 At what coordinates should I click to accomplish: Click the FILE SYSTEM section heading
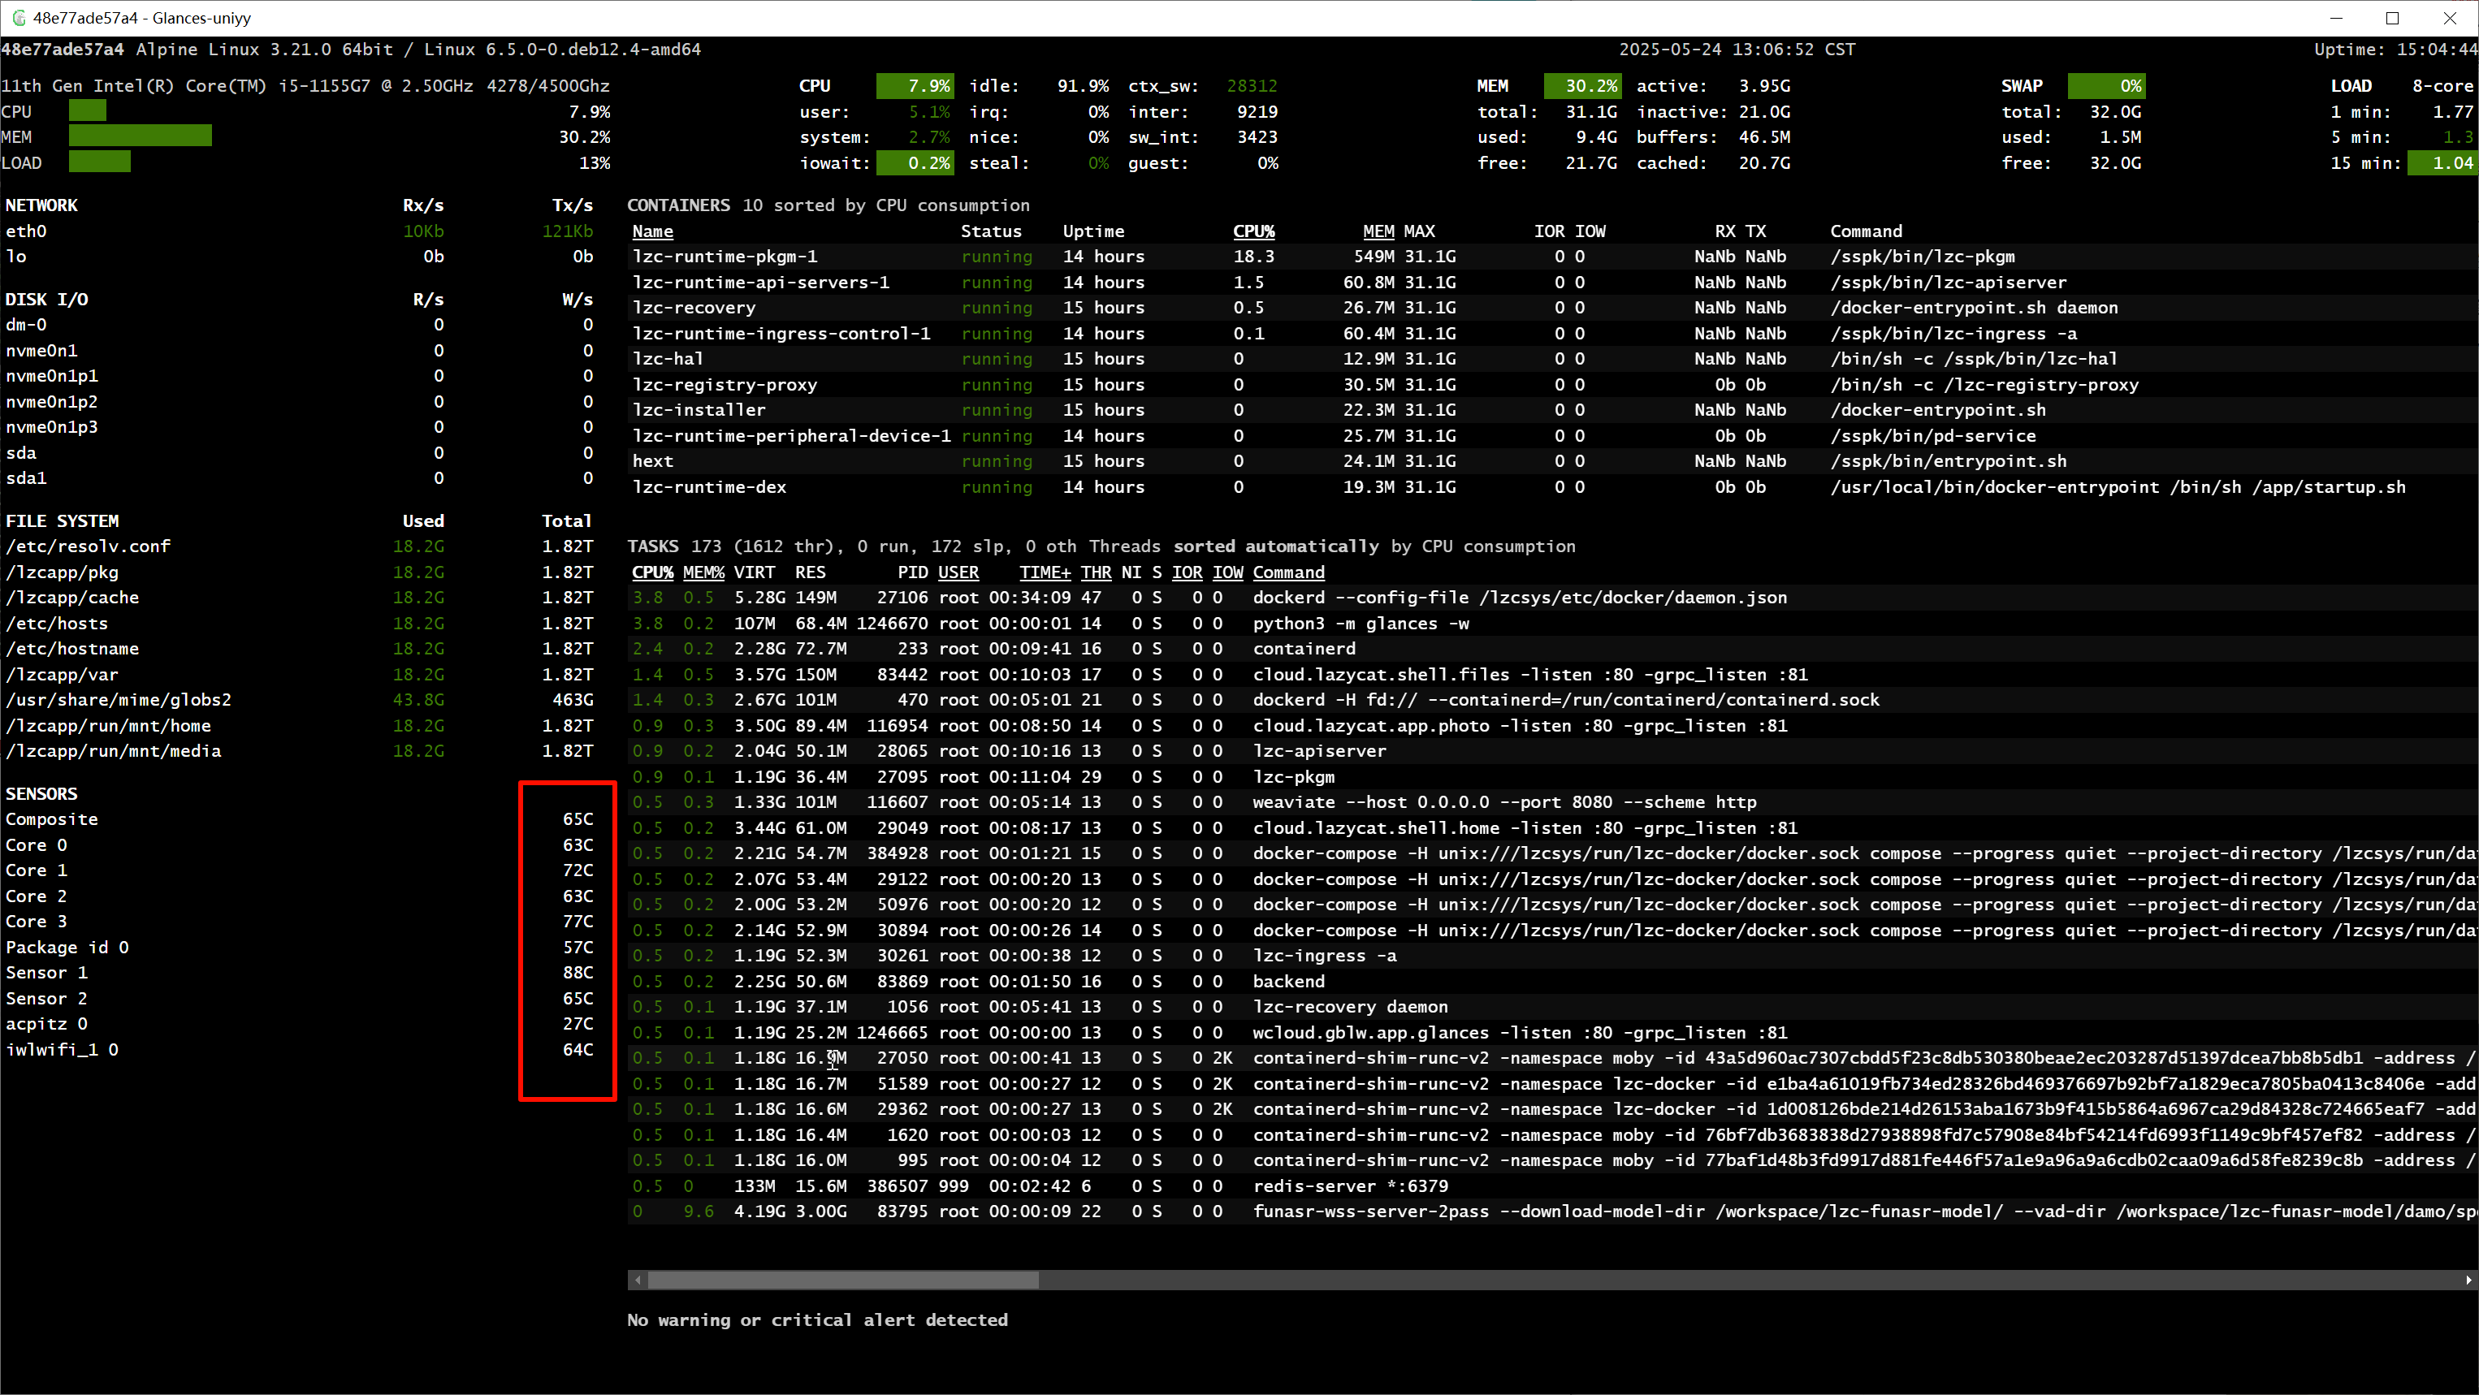pos(63,520)
